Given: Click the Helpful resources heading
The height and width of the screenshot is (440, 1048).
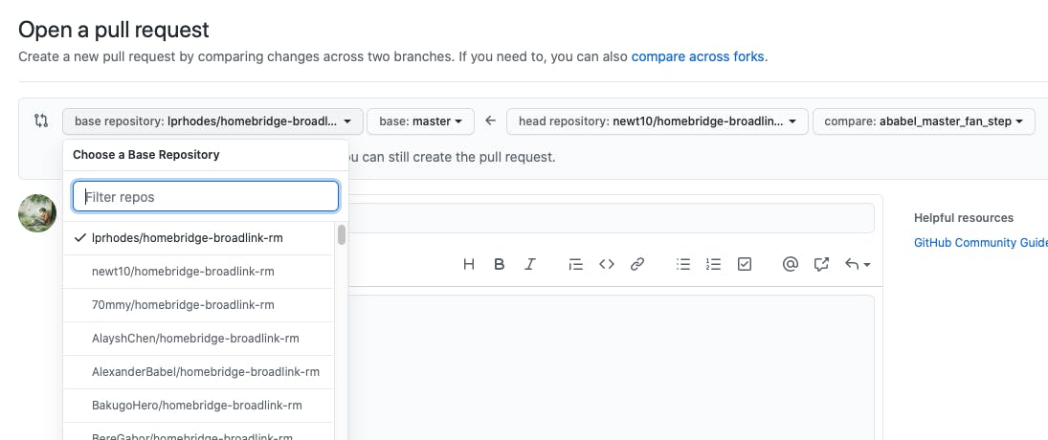Looking at the screenshot, I should pyautogui.click(x=964, y=218).
